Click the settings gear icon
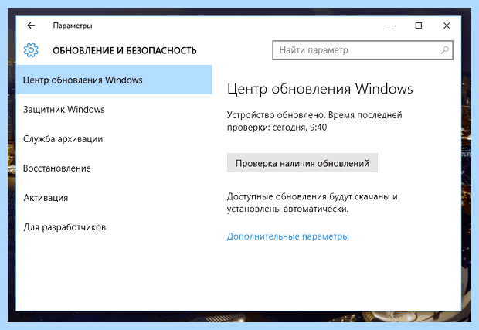 coord(31,50)
